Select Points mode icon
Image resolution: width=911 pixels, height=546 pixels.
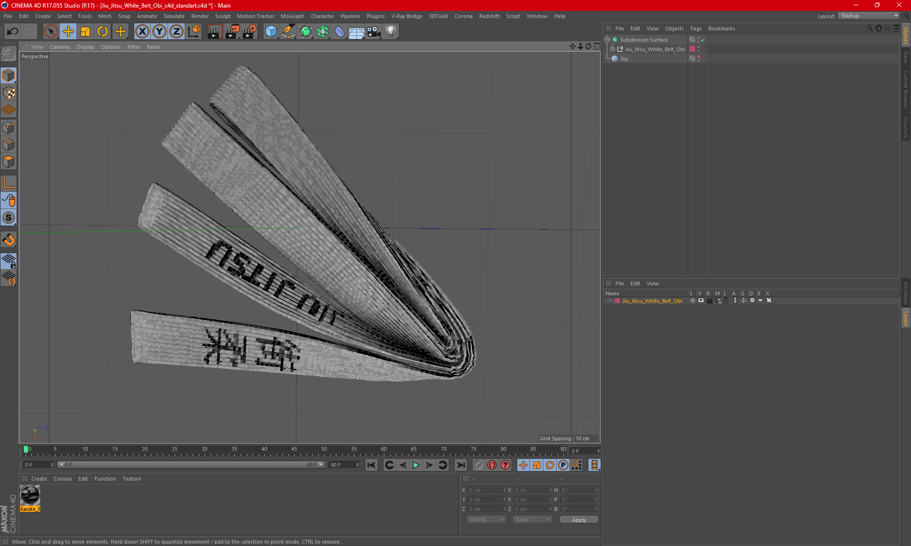[9, 127]
